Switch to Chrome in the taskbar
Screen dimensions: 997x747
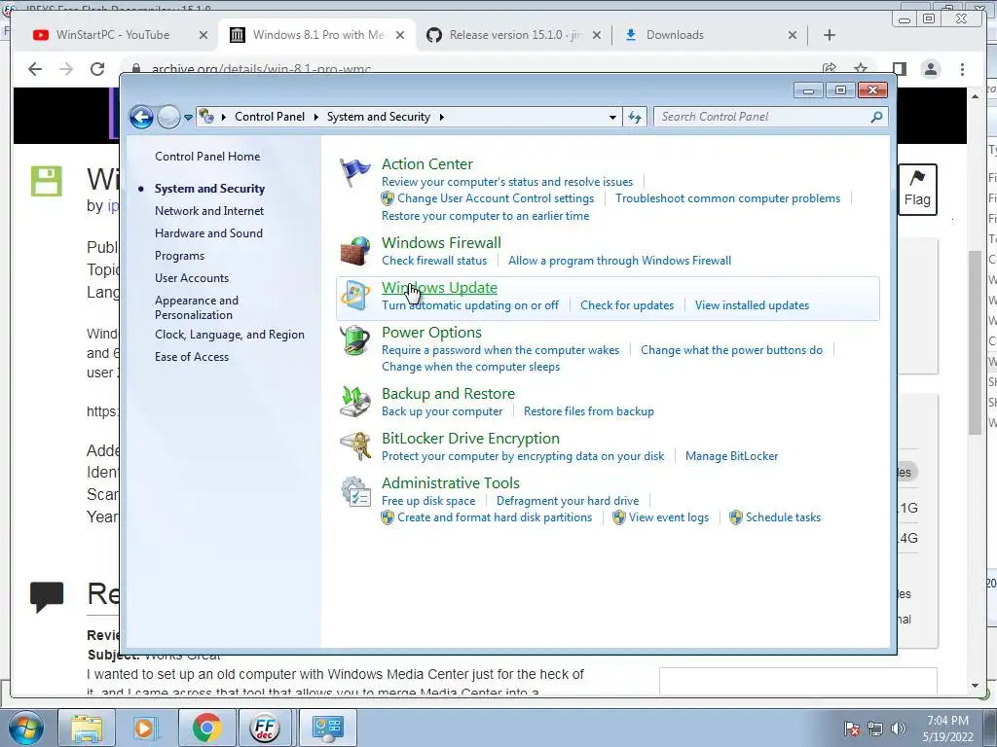pyautogui.click(x=206, y=728)
